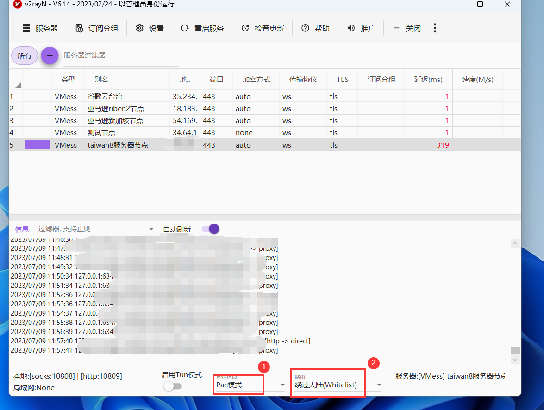The height and width of the screenshot is (410, 544).
Task: Select the 测试节点 server row
Action: pyautogui.click(x=265, y=132)
